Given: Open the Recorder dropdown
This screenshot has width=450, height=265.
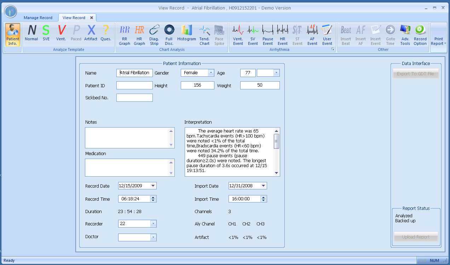Looking at the screenshot, I should (153, 224).
